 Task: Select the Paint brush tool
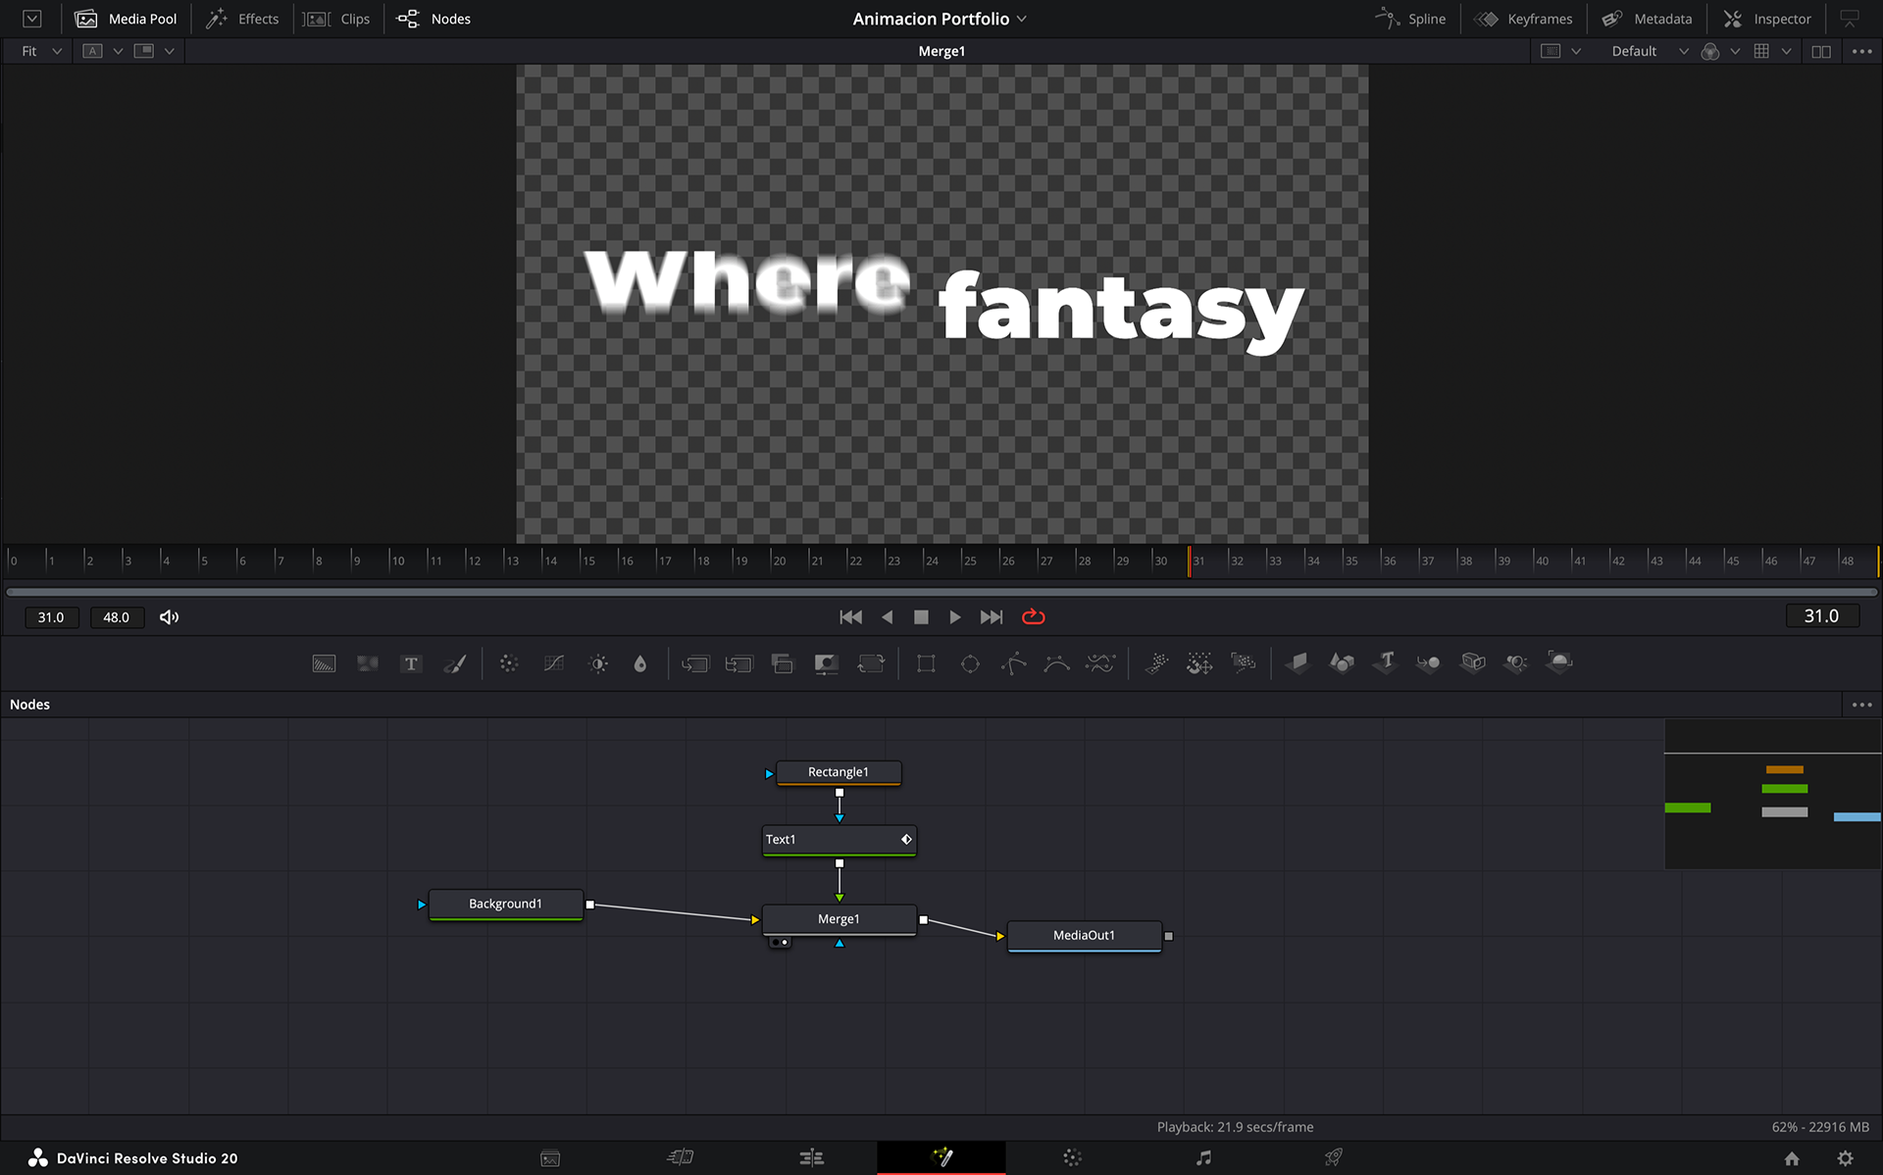[x=455, y=663]
